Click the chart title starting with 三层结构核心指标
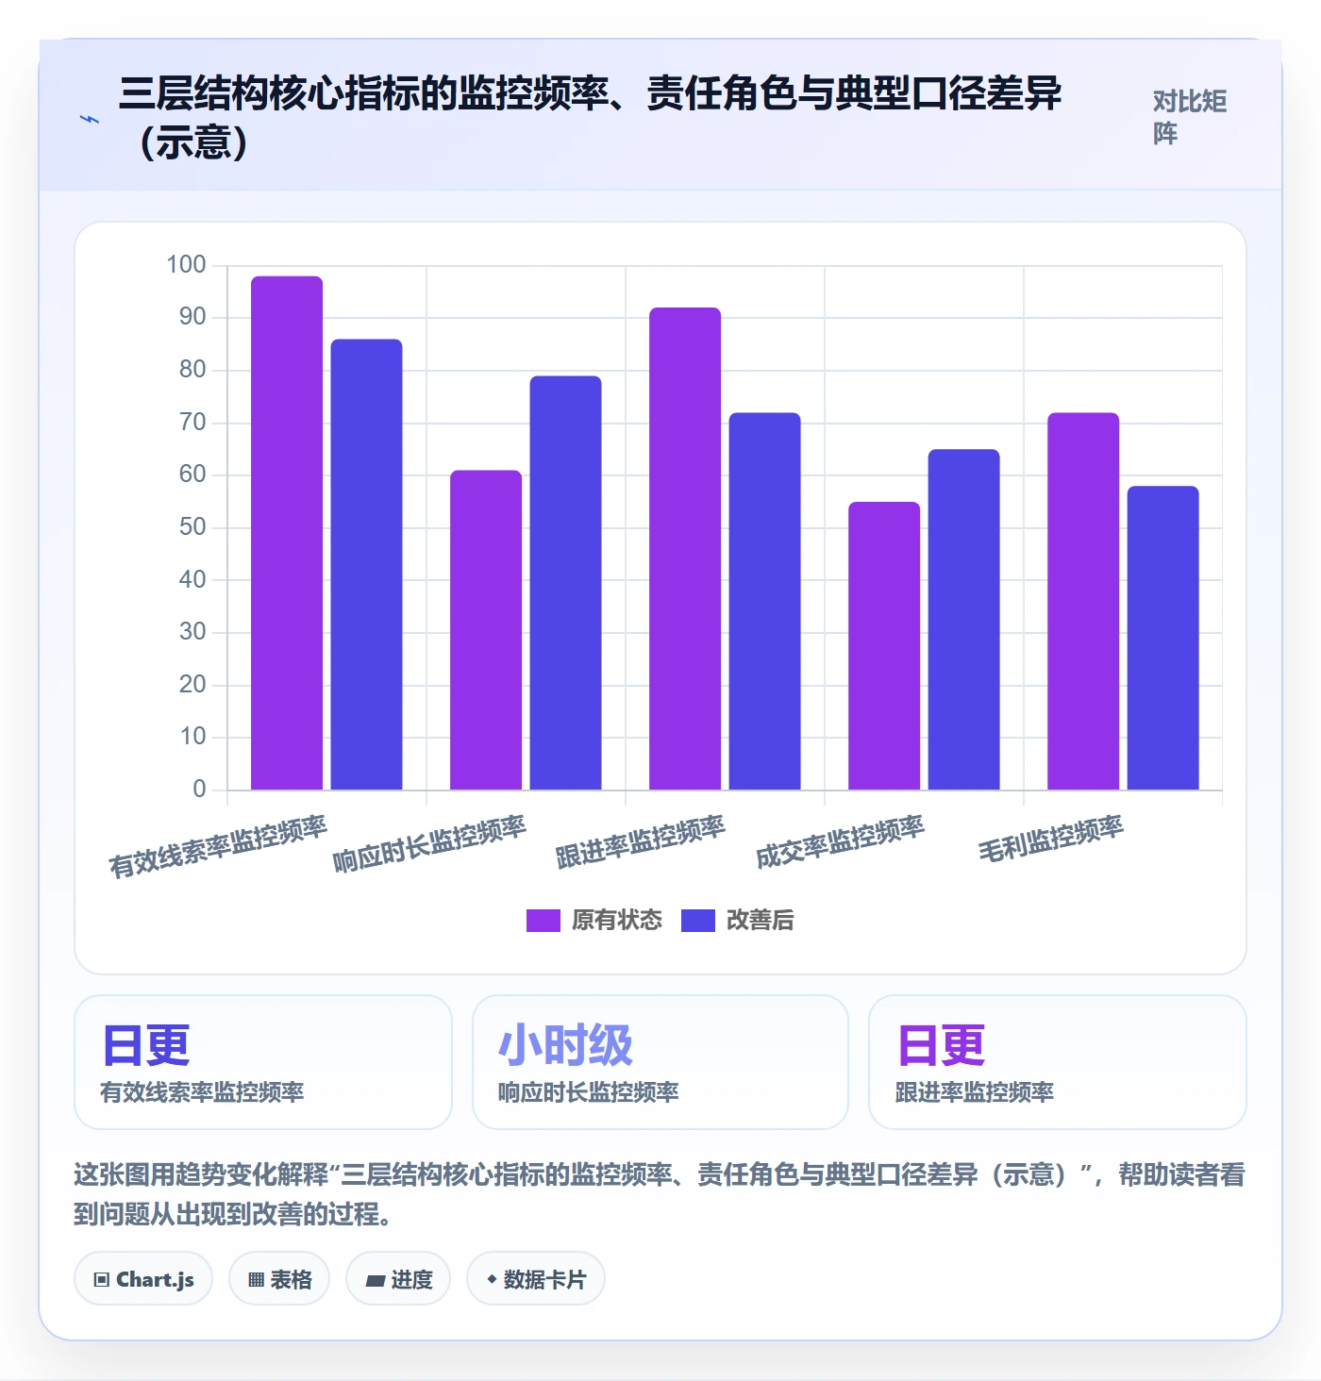 tap(591, 118)
